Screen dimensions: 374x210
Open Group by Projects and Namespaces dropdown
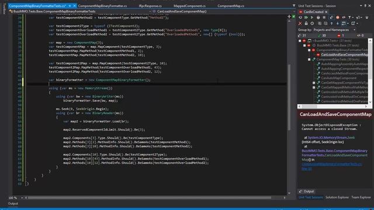coord(334,30)
